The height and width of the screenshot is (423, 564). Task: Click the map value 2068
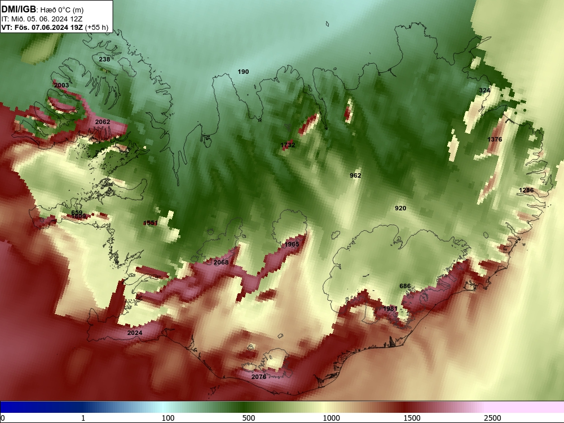pyautogui.click(x=221, y=262)
